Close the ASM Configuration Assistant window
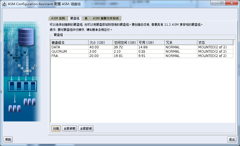Viewport: 240px width, 146px height. [x=232, y=3]
